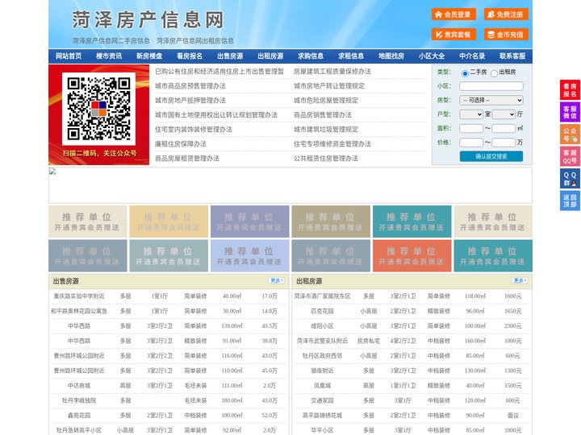The width and height of the screenshot is (581, 435).
Task: Click the orange-red 推荐单位 tile
Action: pos(412,255)
